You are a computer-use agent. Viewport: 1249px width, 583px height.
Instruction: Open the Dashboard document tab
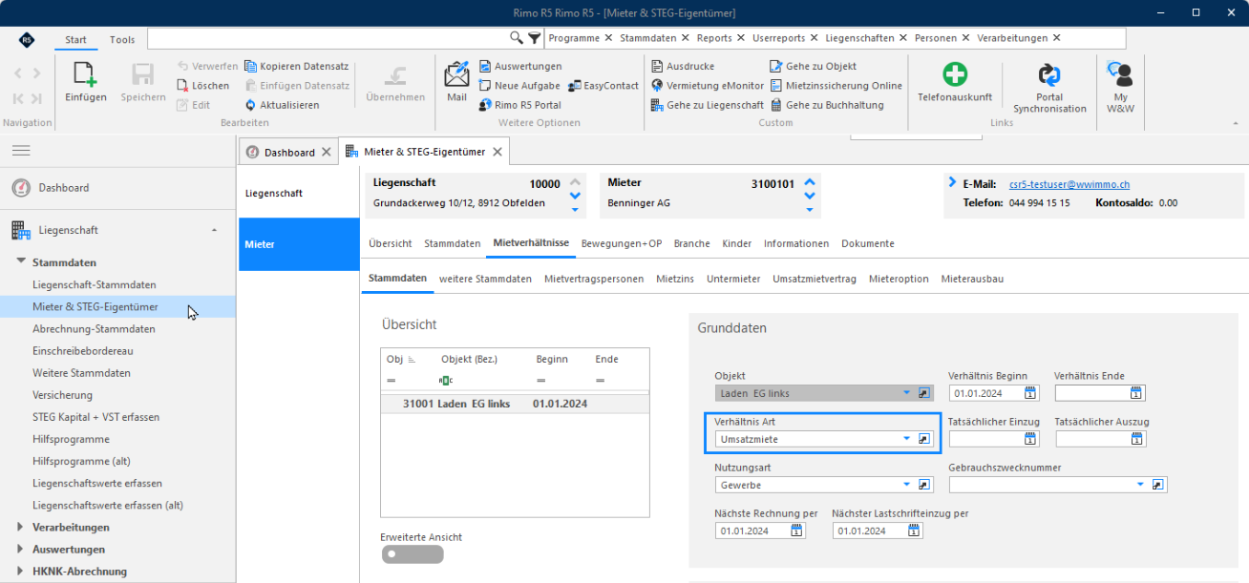click(289, 152)
